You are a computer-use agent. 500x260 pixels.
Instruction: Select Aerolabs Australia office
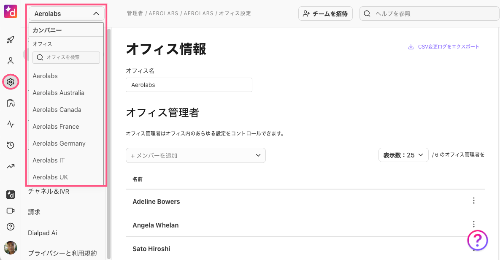58,93
